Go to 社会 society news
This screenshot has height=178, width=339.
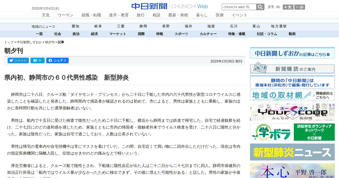coord(58,34)
